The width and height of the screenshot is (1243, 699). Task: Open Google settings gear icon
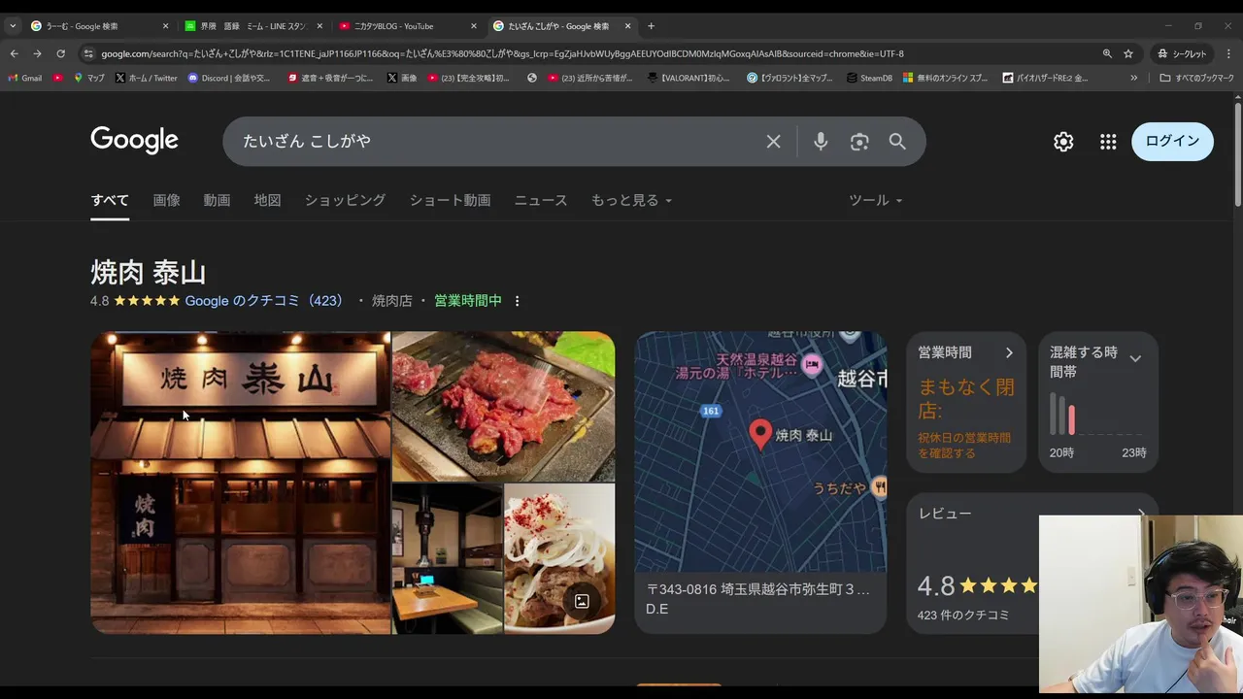tap(1063, 142)
